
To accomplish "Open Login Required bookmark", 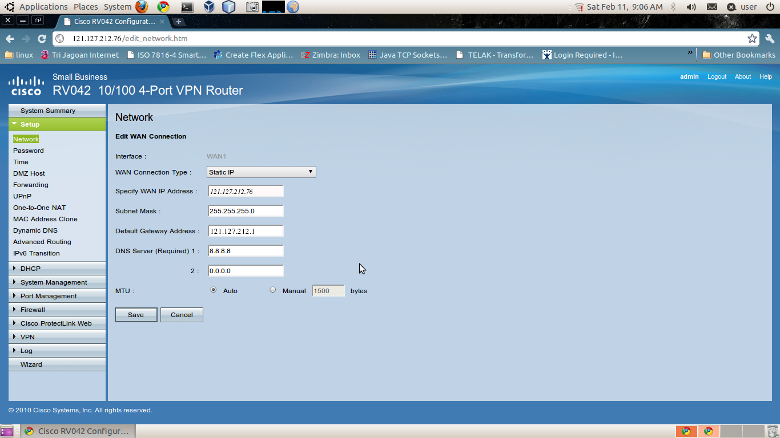I will pyautogui.click(x=582, y=55).
